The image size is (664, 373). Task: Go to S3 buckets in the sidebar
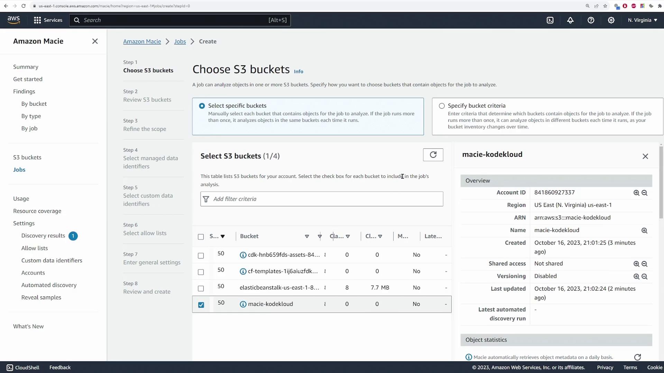[x=27, y=157]
